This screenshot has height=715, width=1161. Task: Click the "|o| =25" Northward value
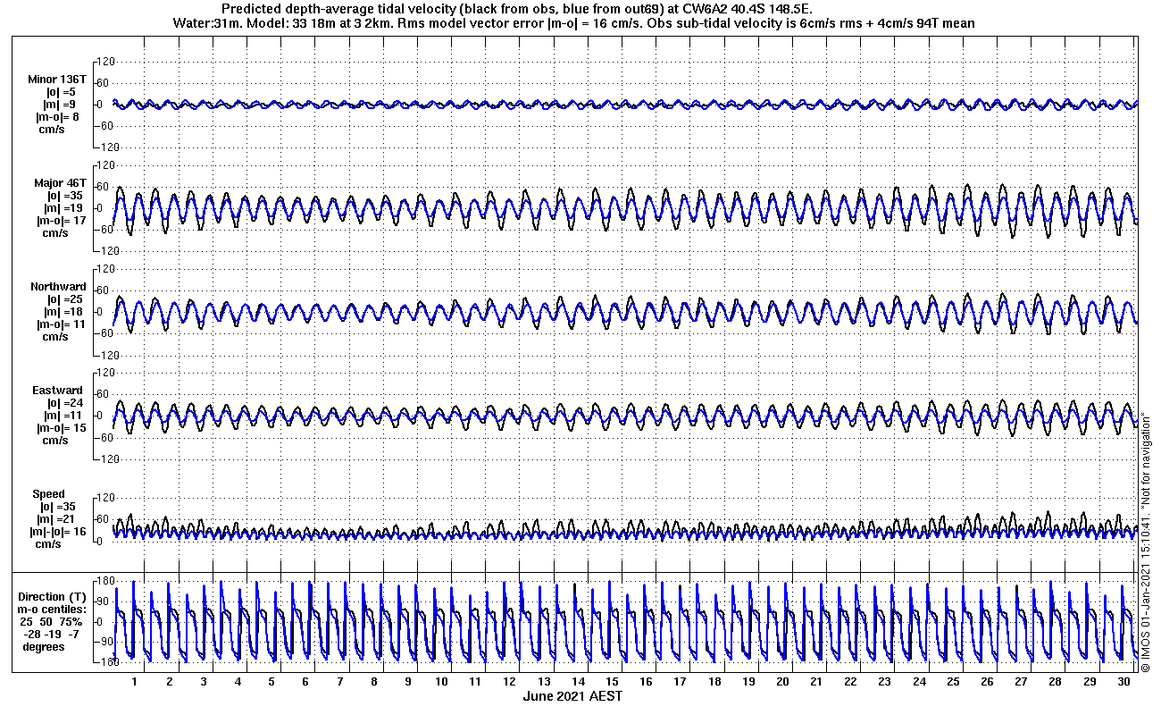[x=65, y=299]
